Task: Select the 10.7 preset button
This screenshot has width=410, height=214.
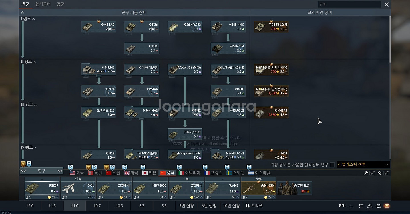Action: pos(97,206)
